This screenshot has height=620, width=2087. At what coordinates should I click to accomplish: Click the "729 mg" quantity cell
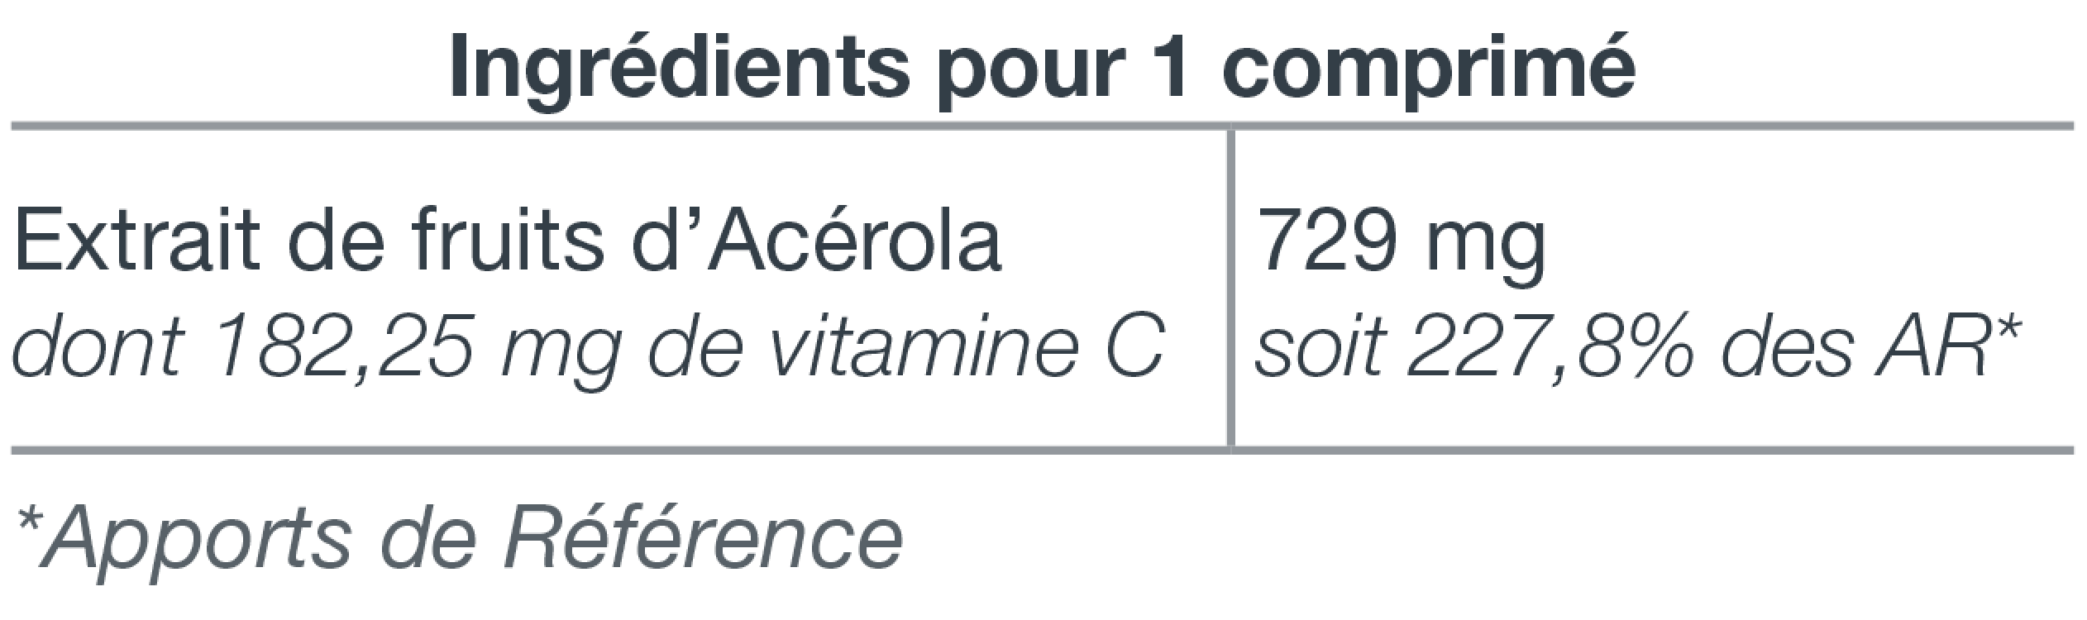1401,246
